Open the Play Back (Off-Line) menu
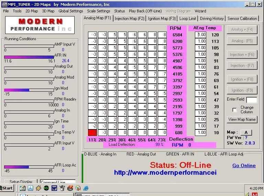Viewport: 264px width, 196px height. click(x=145, y=11)
